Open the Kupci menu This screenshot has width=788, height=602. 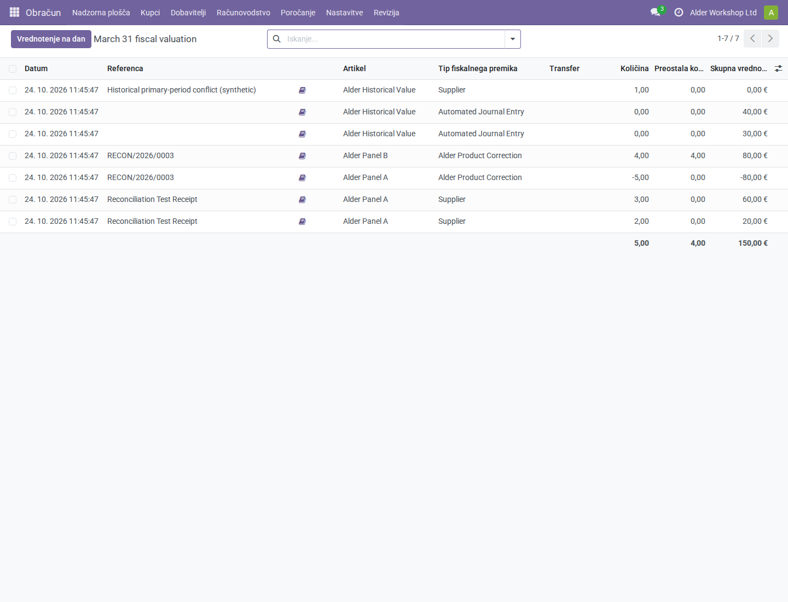pyautogui.click(x=150, y=13)
